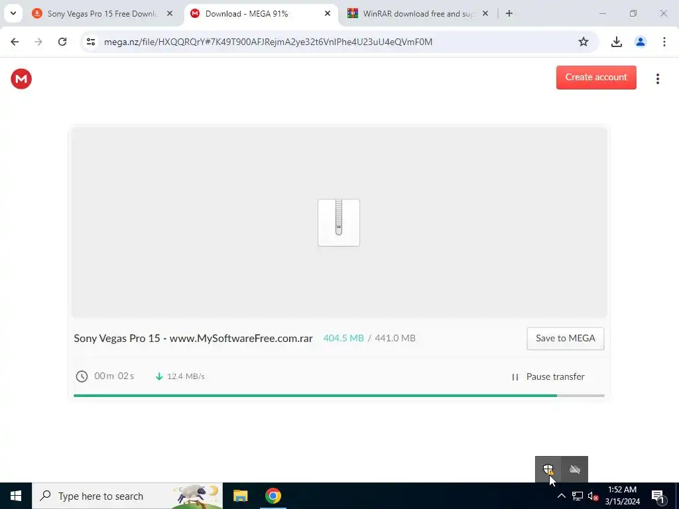Bookmark this page with star

[x=584, y=42]
